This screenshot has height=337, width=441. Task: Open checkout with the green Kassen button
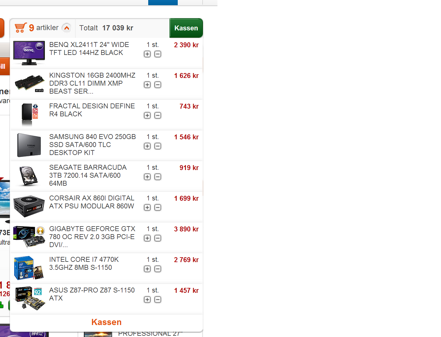click(x=186, y=28)
